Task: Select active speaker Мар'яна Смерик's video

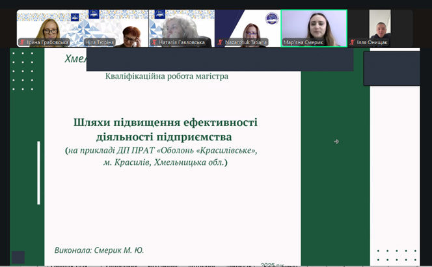Action: [314, 28]
